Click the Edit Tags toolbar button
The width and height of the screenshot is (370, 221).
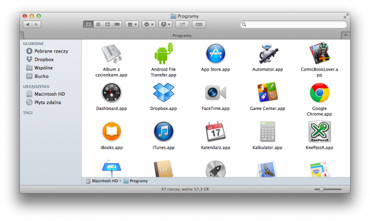pyautogui.click(x=199, y=24)
